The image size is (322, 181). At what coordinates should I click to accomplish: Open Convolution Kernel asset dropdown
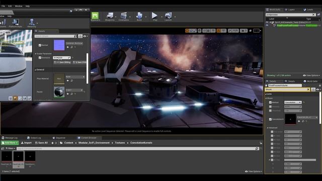(x=307, y=117)
